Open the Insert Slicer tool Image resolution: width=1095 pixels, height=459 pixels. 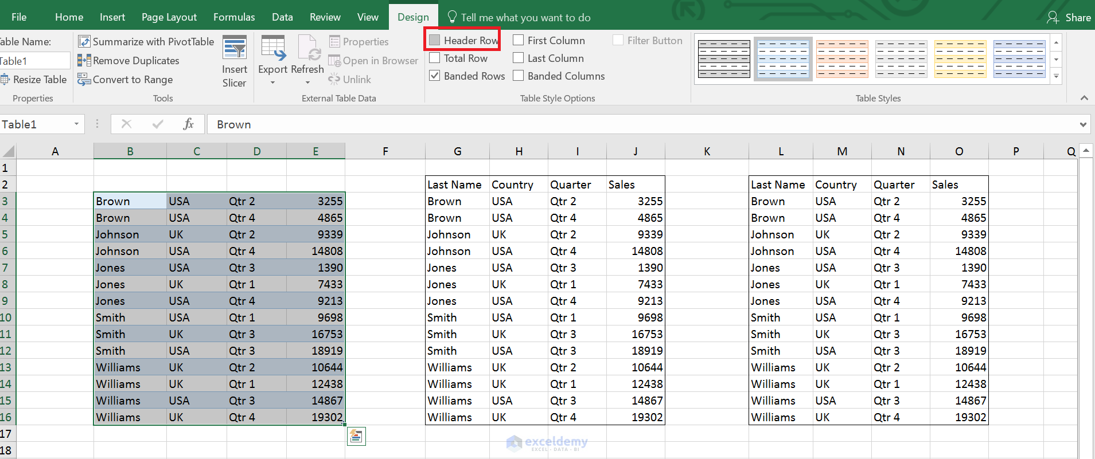[x=235, y=48]
